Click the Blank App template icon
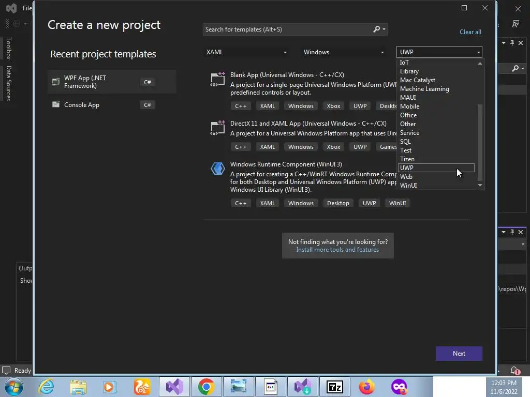 coord(217,79)
